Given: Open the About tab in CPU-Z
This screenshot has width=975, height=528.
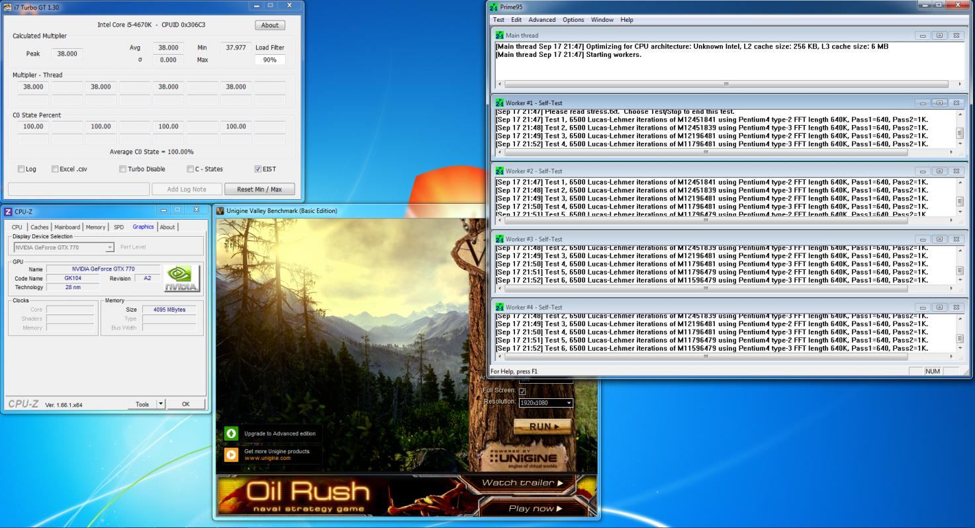Looking at the screenshot, I should click(x=167, y=227).
